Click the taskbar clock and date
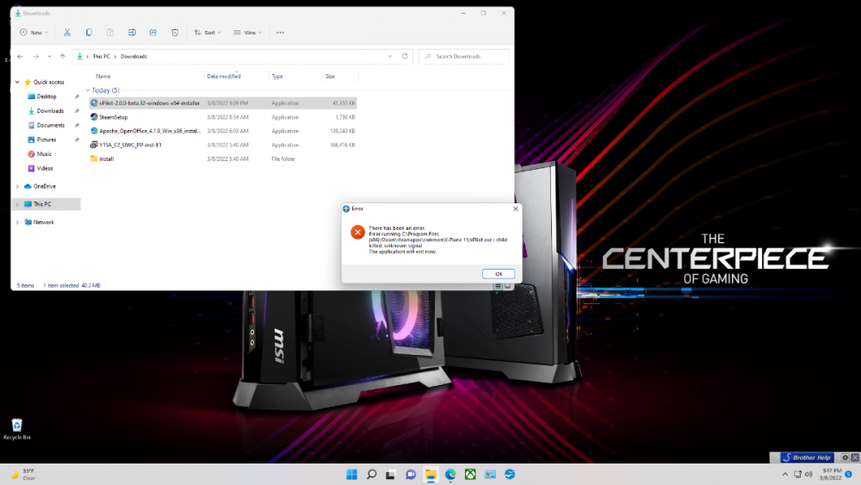The height and width of the screenshot is (485, 861). tap(830, 474)
